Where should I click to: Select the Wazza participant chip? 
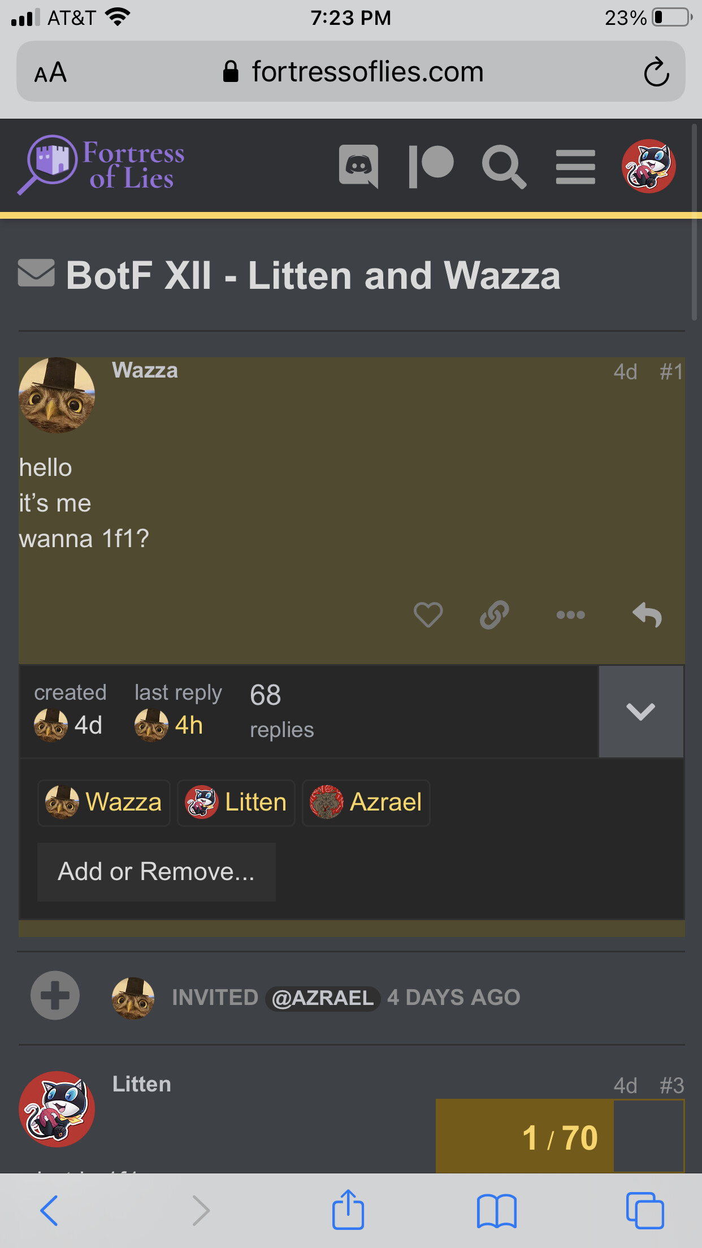pos(104,803)
